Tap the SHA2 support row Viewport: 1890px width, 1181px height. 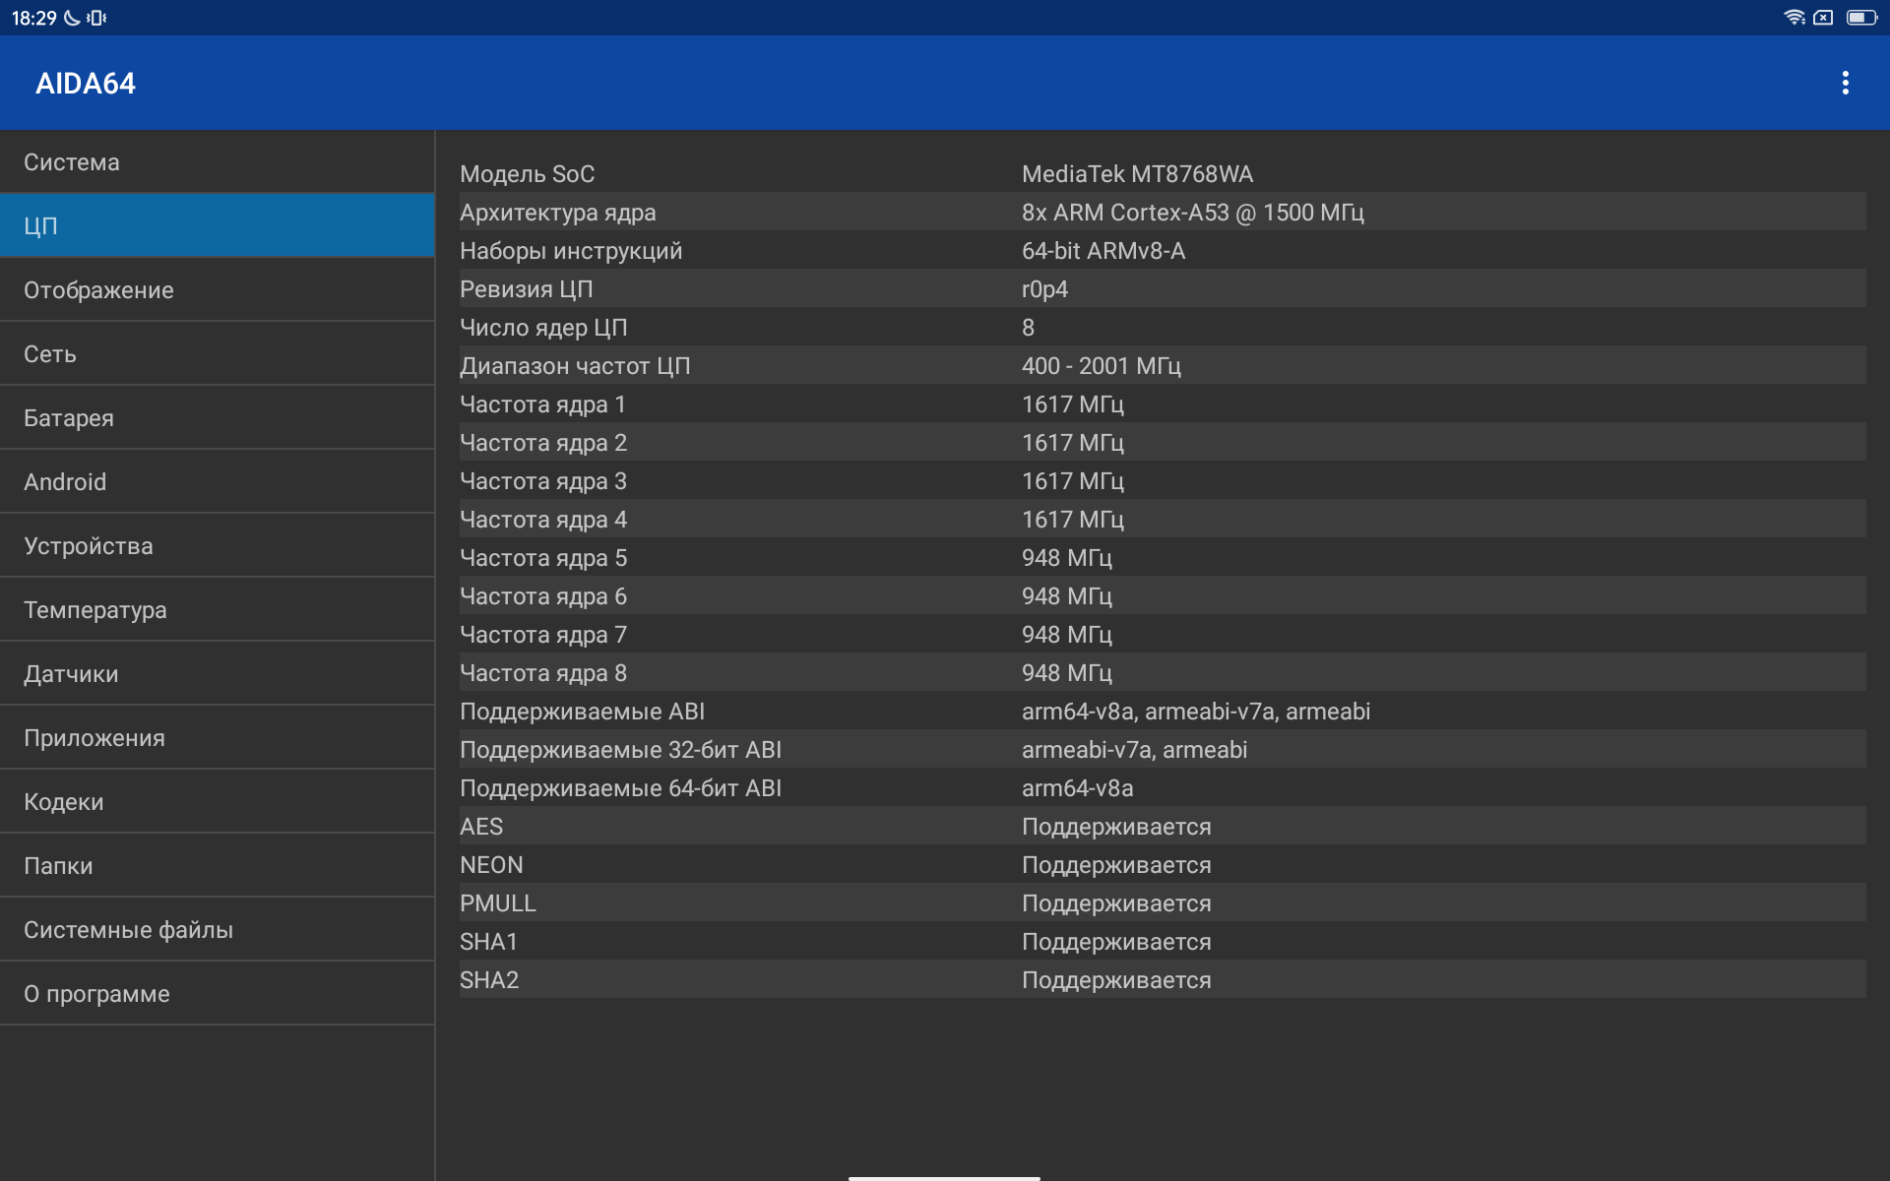click(1163, 979)
